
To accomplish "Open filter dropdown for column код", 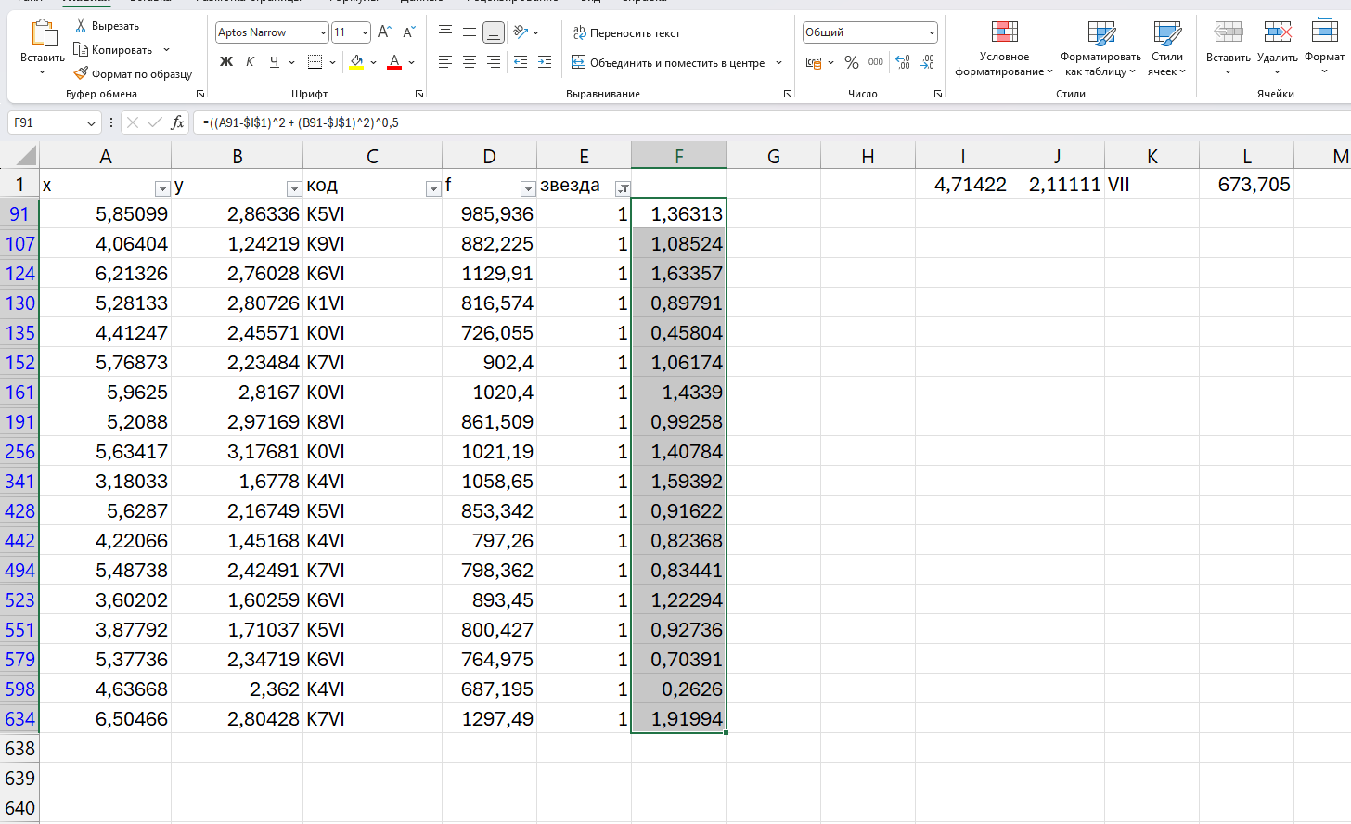I will (433, 188).
